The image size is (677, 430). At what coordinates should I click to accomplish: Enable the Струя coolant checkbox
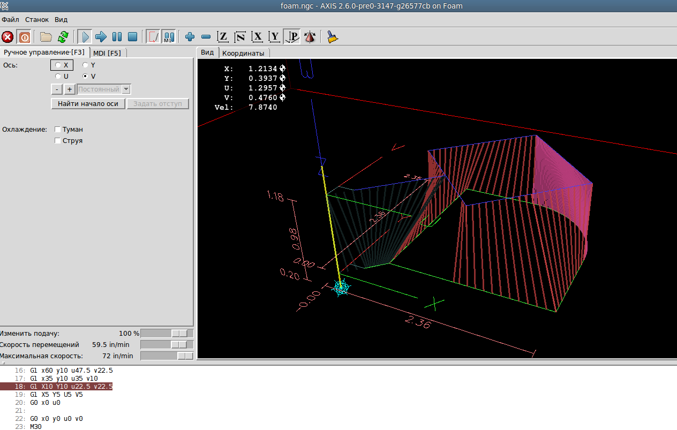click(58, 141)
